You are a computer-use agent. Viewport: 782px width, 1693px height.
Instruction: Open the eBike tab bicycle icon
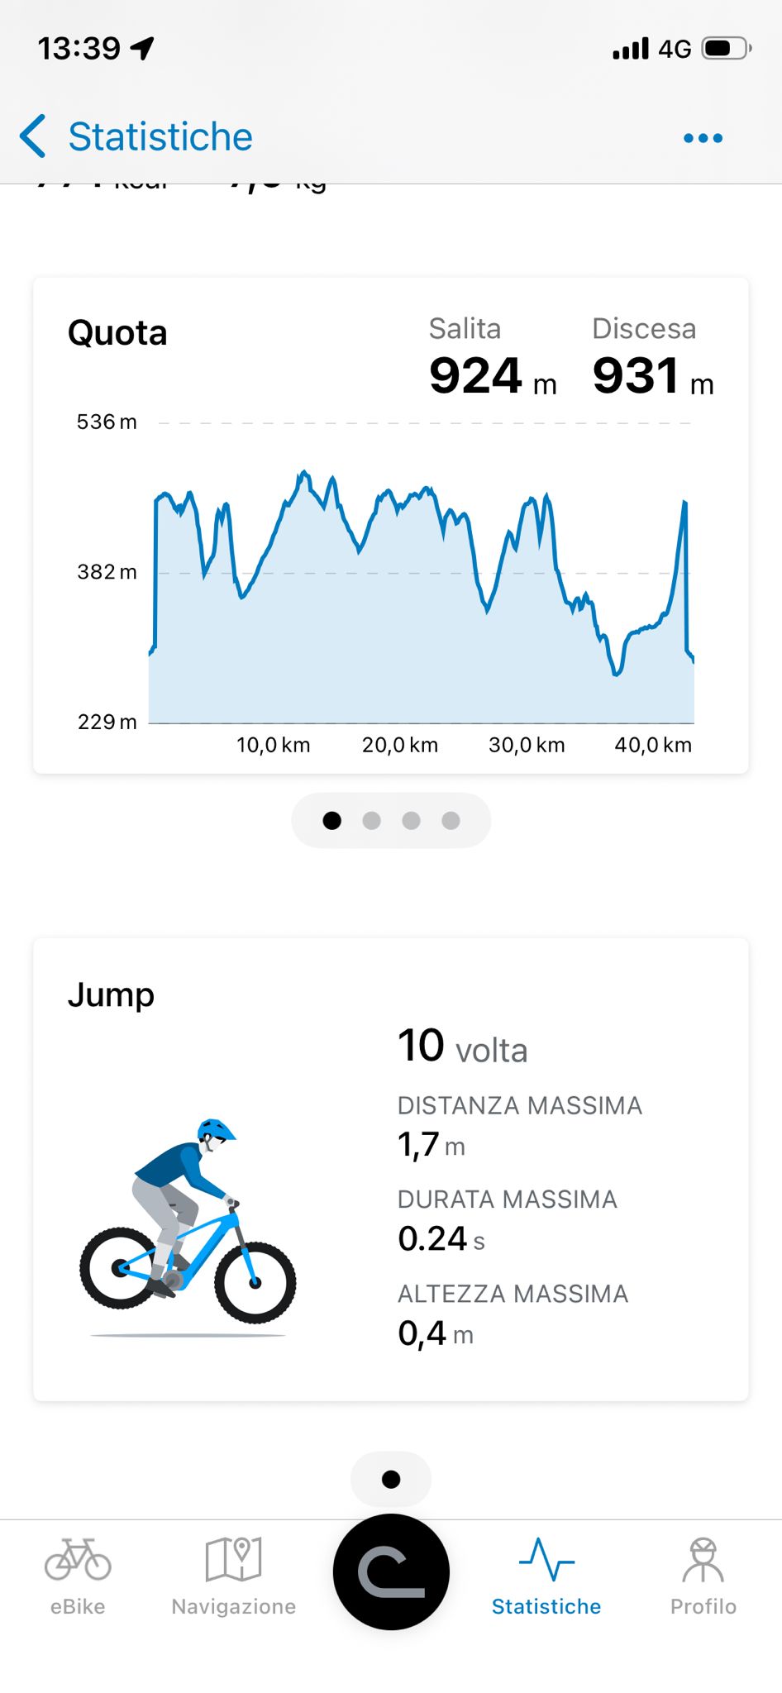pyautogui.click(x=78, y=1558)
